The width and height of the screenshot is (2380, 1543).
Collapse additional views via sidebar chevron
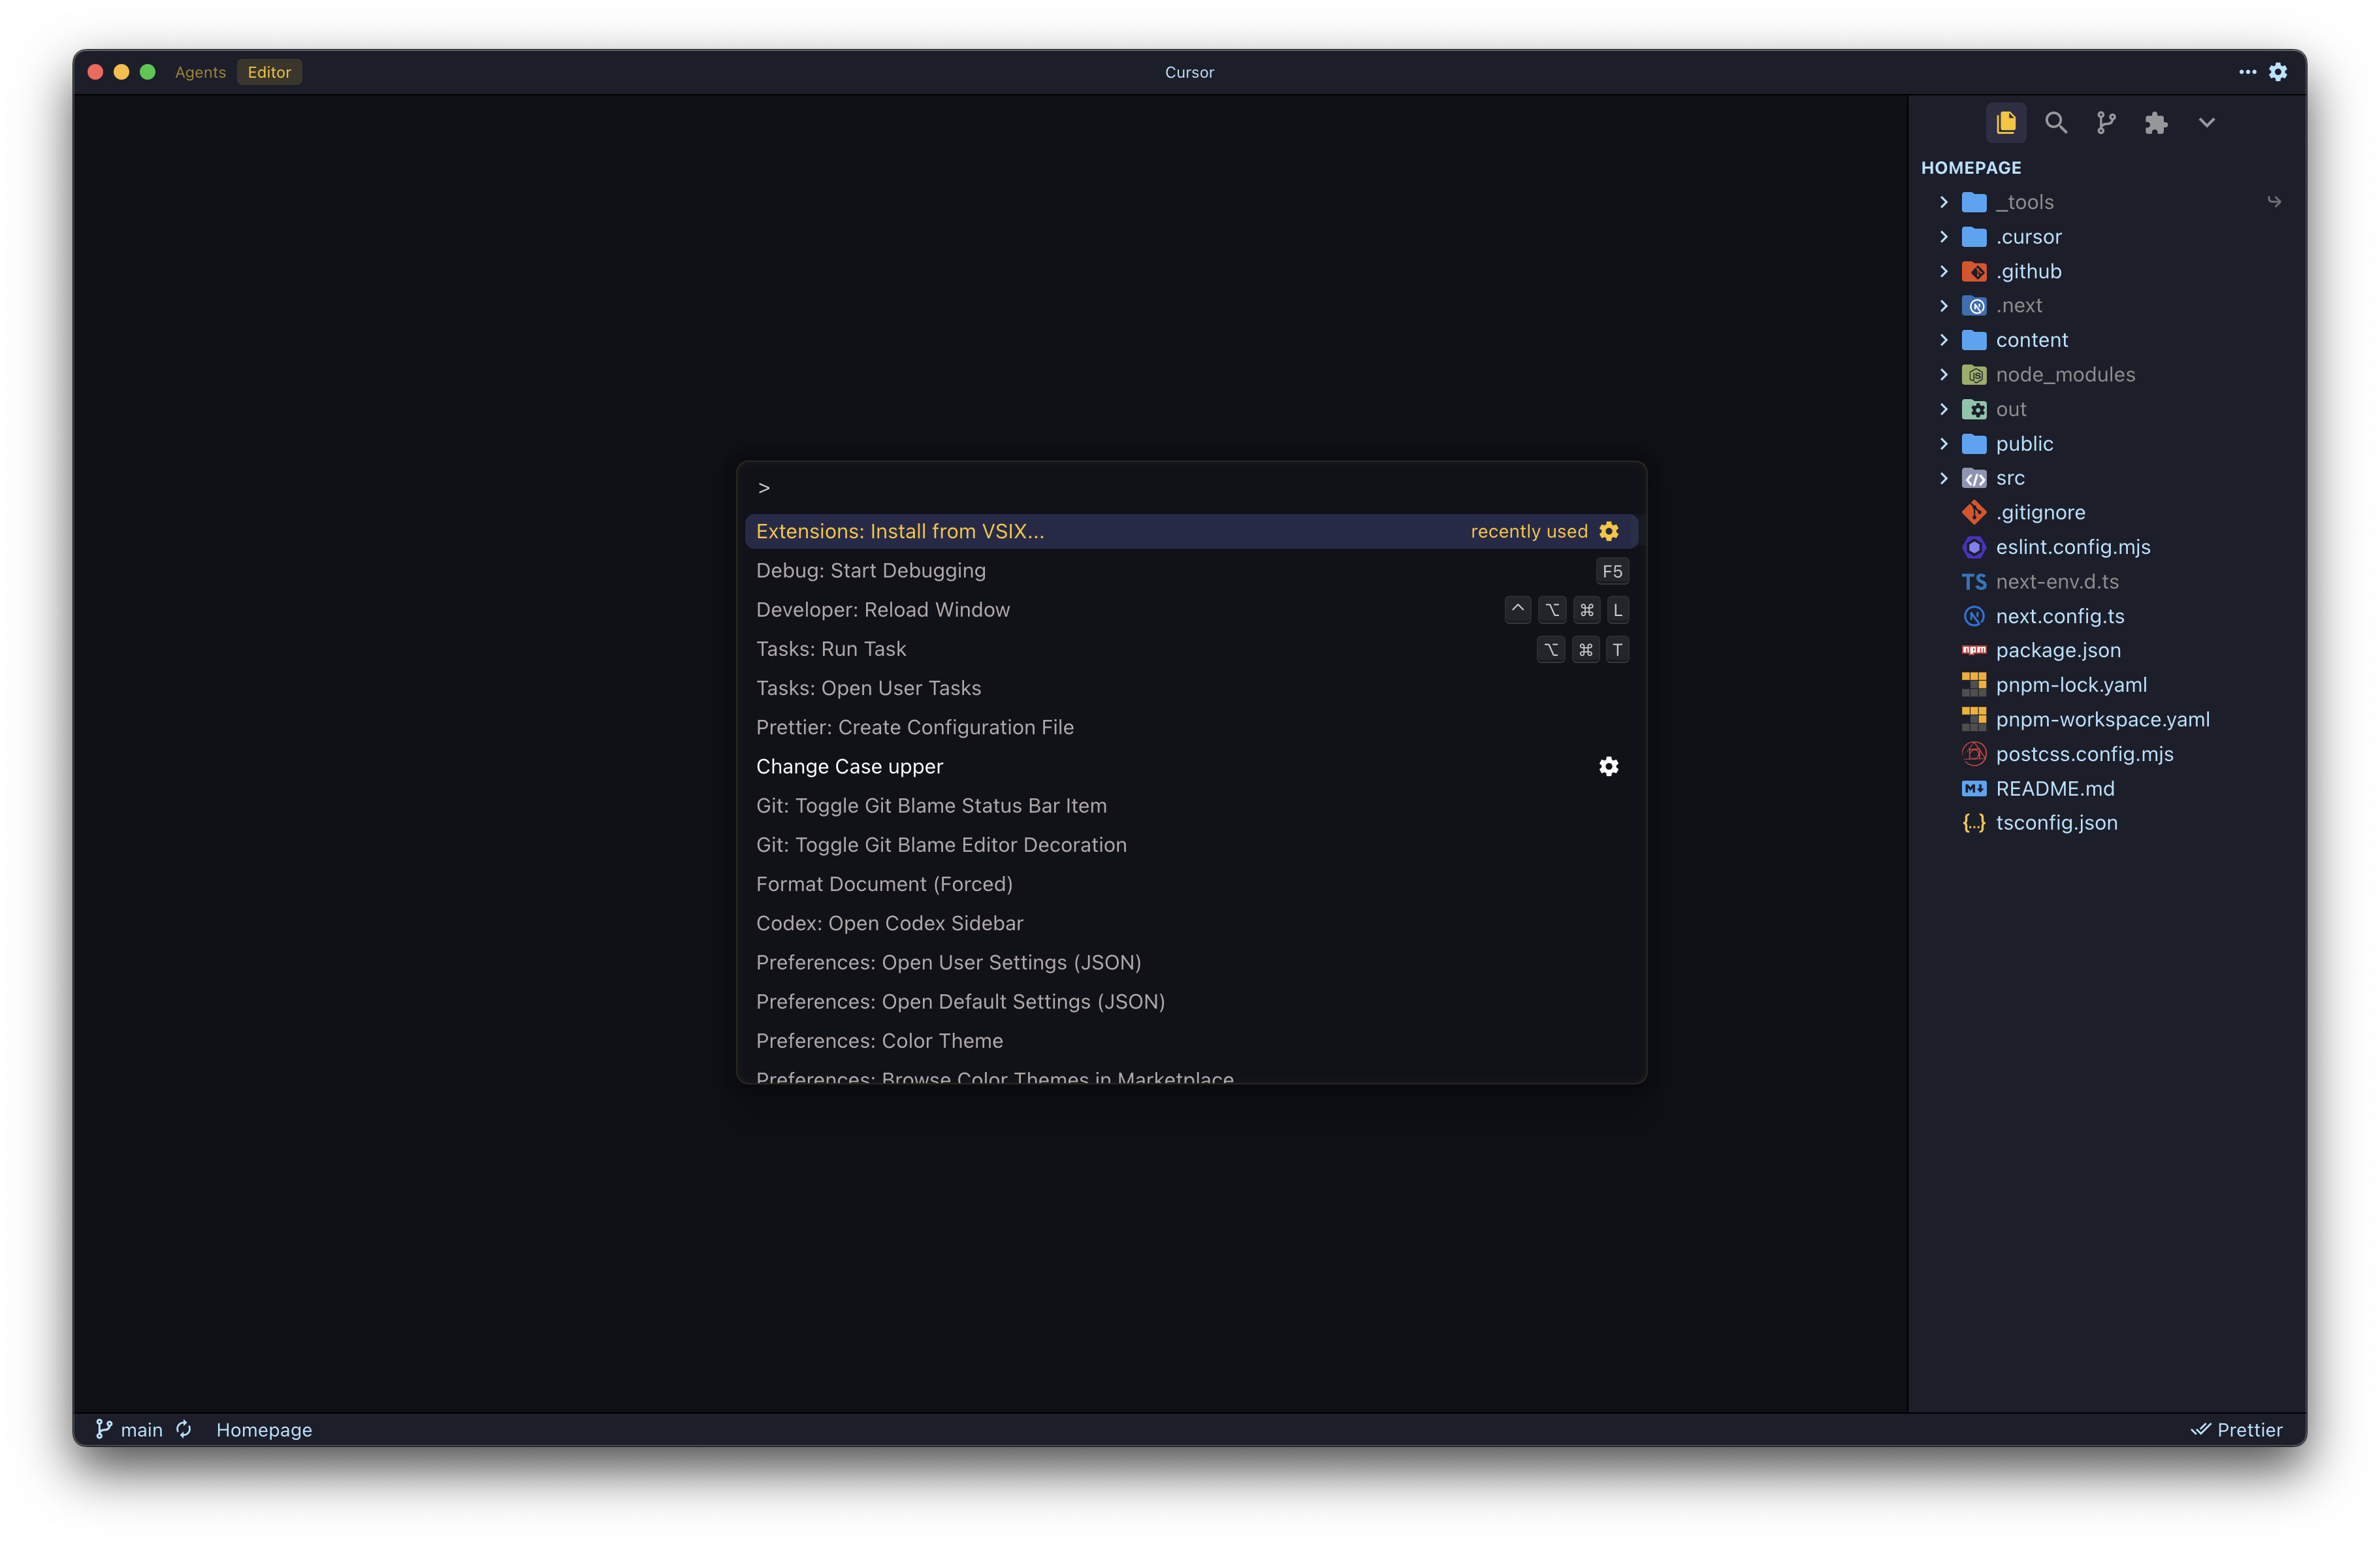click(x=2206, y=122)
